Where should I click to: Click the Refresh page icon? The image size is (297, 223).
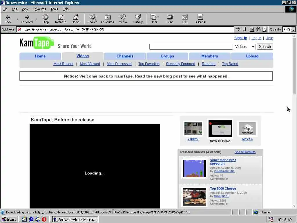[x=61, y=19]
